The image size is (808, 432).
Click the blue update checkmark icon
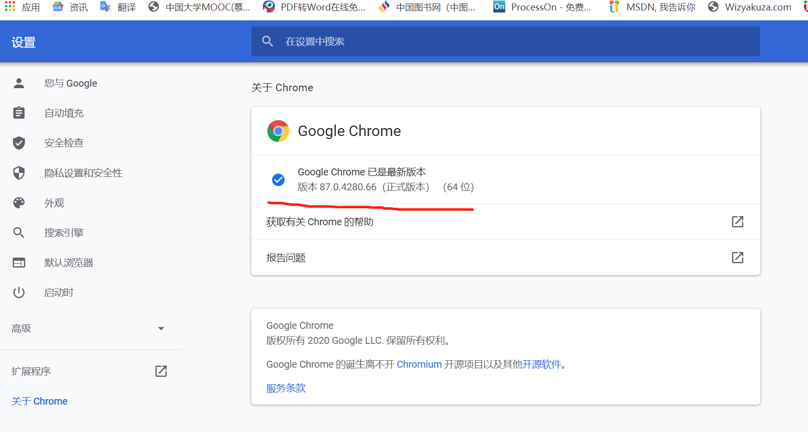tap(278, 180)
